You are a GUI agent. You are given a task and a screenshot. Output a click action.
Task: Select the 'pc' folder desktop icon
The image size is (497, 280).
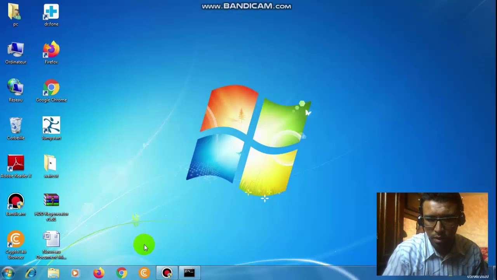click(x=16, y=15)
